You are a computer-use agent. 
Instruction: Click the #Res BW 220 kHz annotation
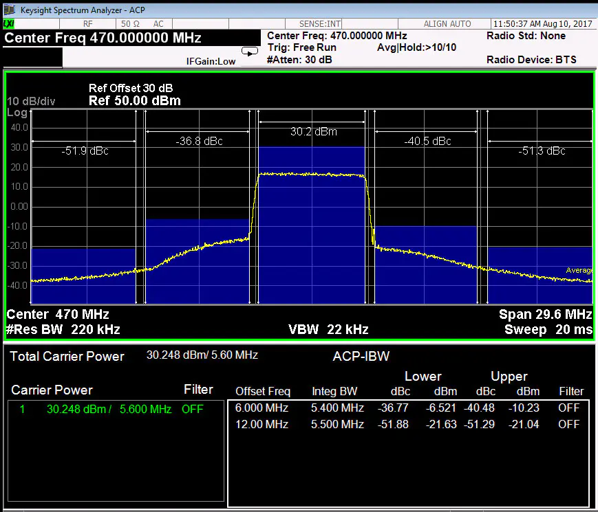tap(63, 329)
